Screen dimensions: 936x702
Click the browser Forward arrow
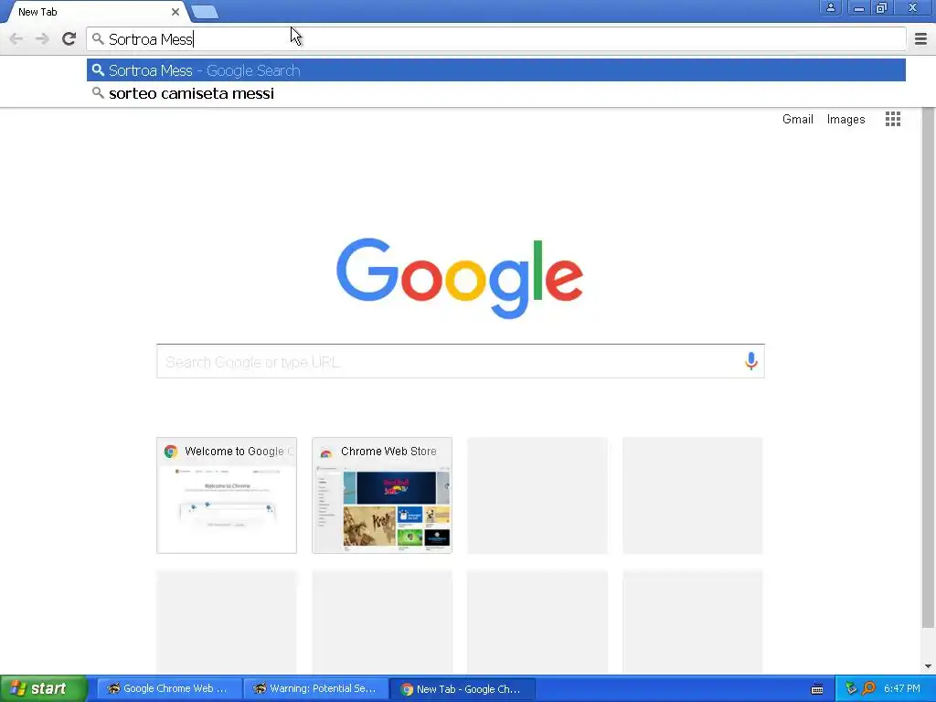(42, 39)
